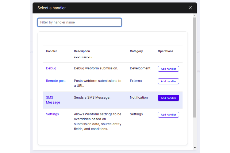Click the Description column header
This screenshot has height=153, width=230.
(82, 51)
